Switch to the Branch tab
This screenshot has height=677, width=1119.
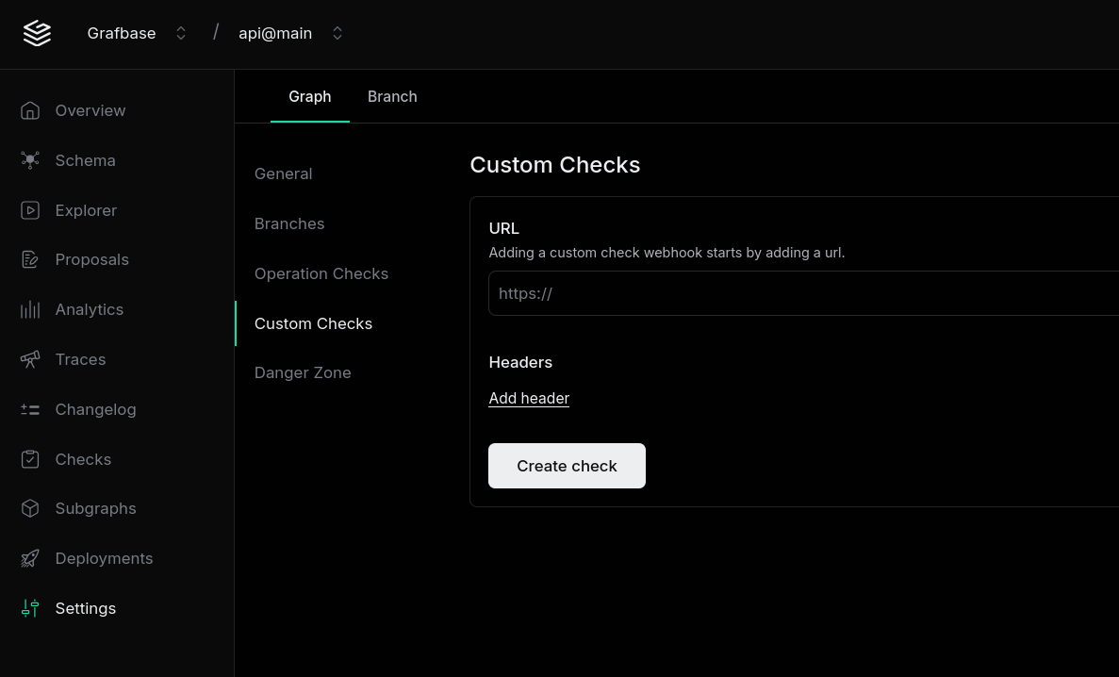tap(392, 96)
